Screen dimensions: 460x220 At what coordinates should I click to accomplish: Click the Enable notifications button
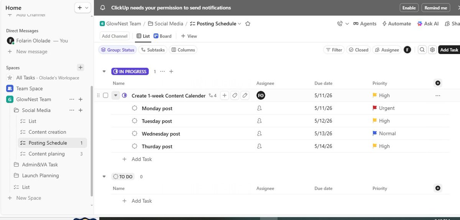(x=409, y=8)
